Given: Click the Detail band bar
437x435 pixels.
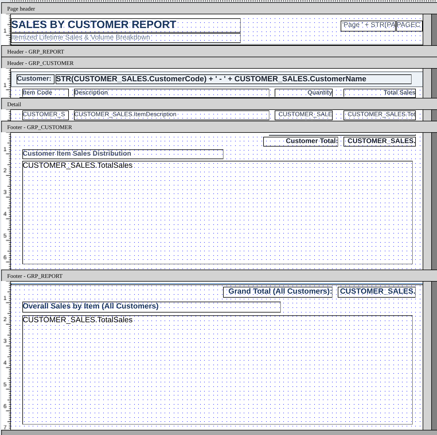Looking at the screenshot, I should tap(219, 104).
